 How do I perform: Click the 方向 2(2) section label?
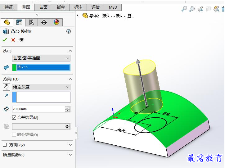[x=17, y=145]
